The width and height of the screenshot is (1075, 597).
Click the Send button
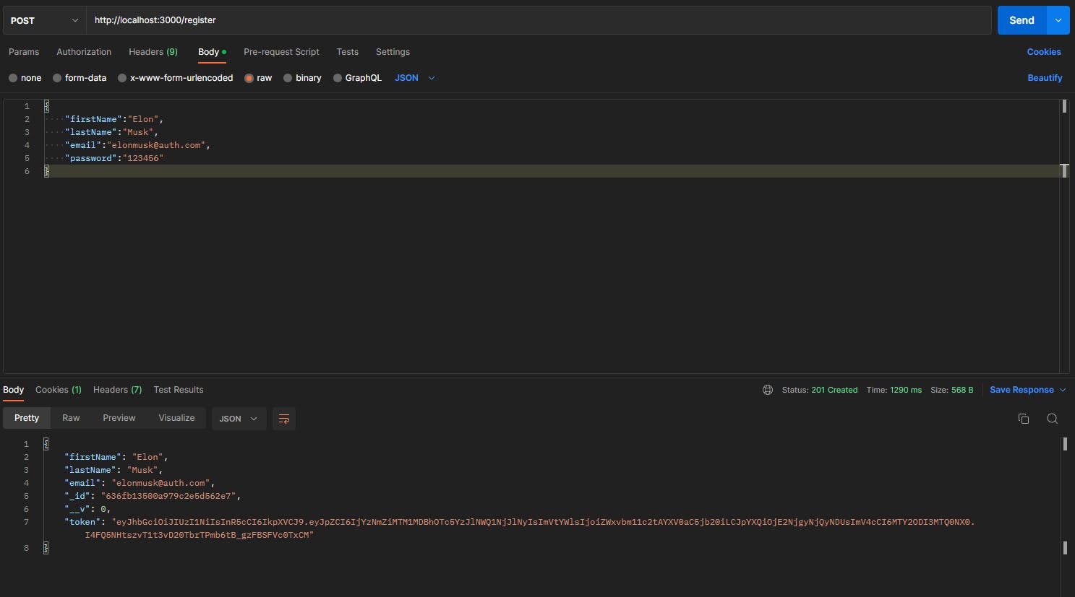tap(1022, 20)
